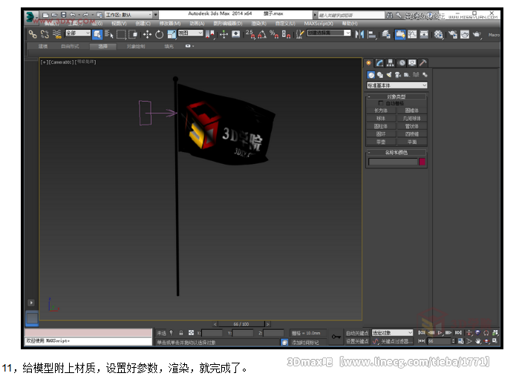Click the 圆柱体 cylinder button

coord(381,126)
